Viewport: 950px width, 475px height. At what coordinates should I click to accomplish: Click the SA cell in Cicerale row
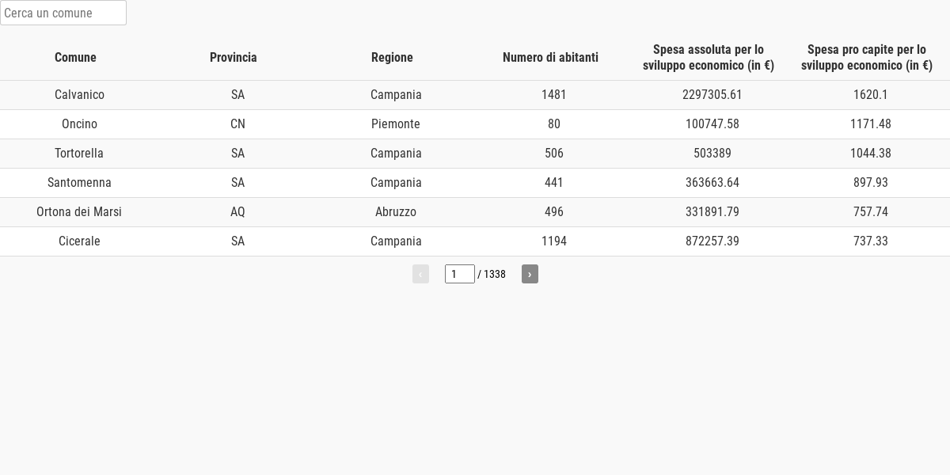tap(237, 241)
